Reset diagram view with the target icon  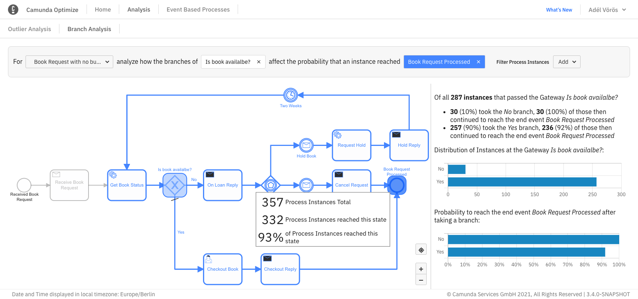click(421, 250)
